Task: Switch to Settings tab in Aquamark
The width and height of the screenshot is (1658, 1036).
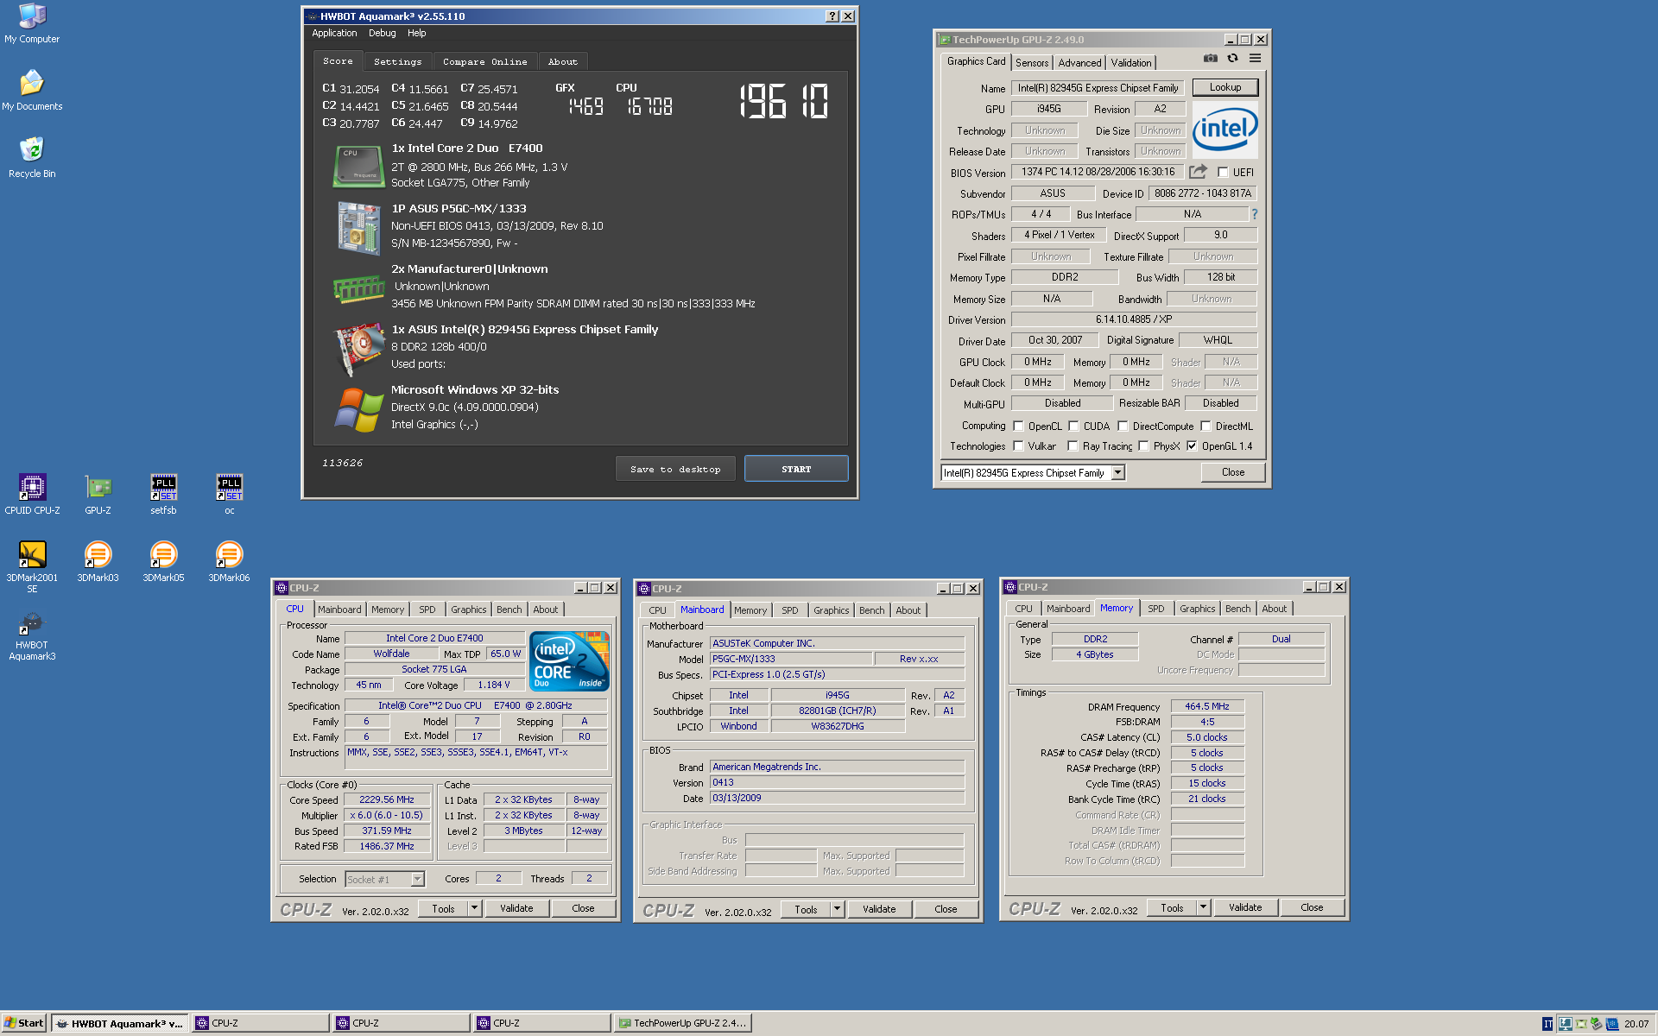Action: click(398, 62)
